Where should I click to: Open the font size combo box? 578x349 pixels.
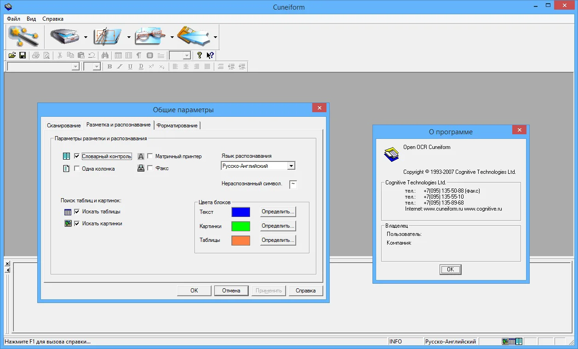click(92, 67)
